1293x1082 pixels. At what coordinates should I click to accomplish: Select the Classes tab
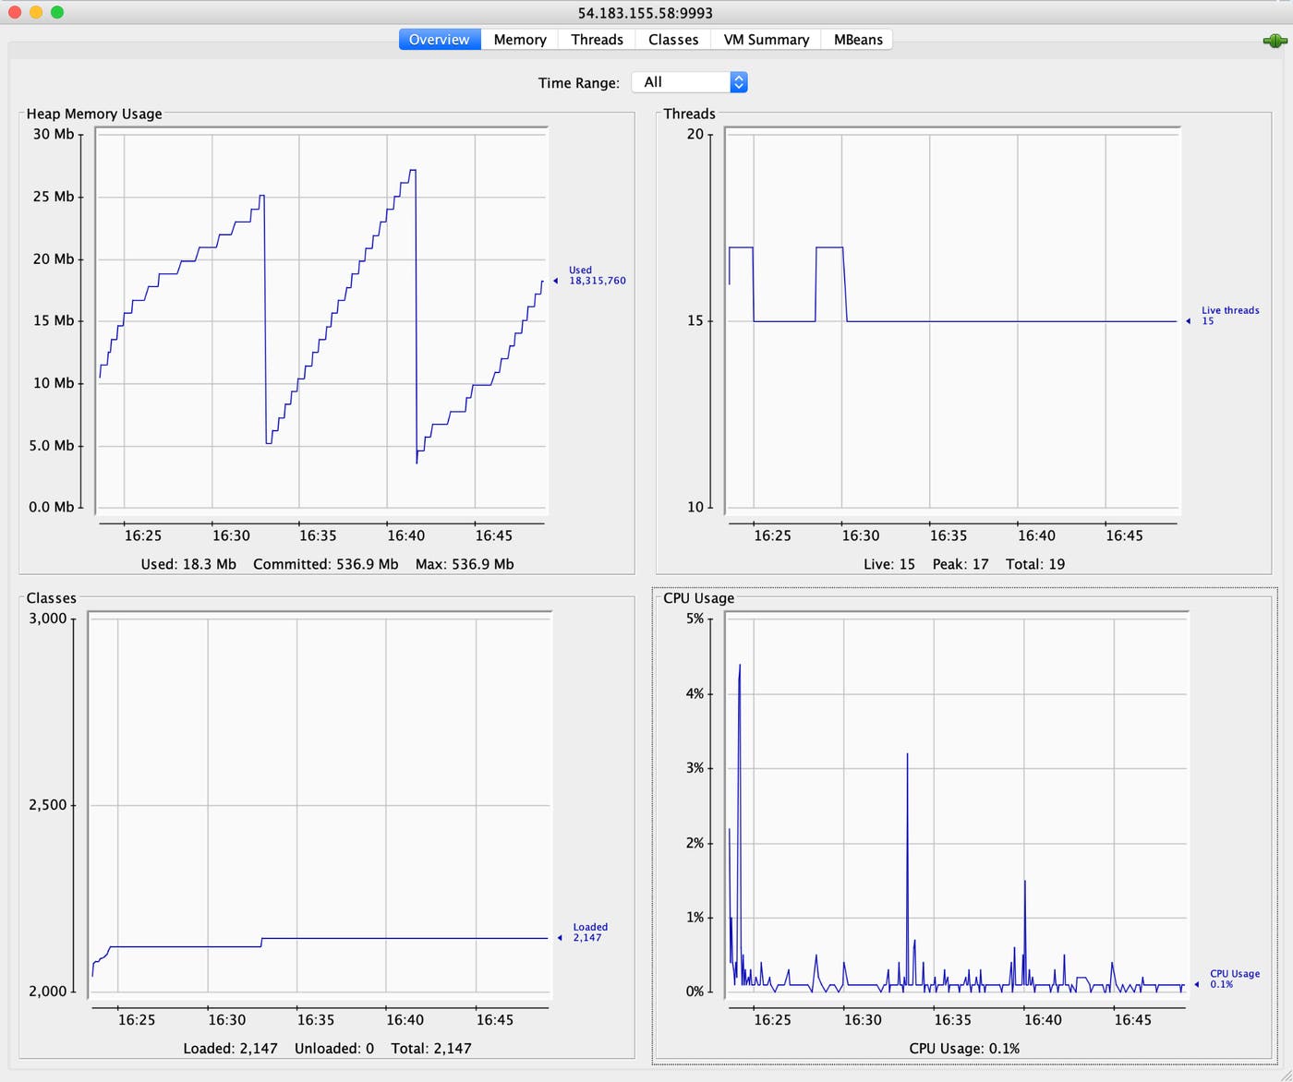(672, 39)
